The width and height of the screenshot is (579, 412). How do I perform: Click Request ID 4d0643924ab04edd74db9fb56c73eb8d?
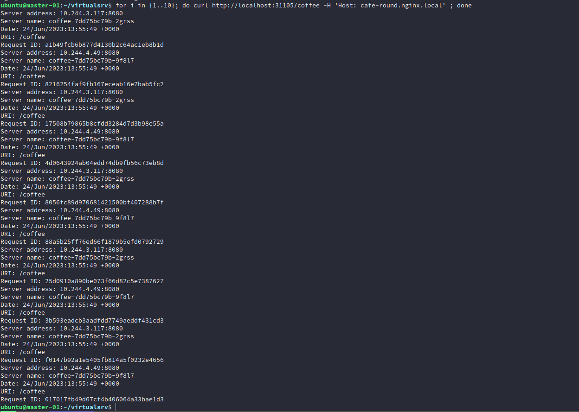[x=104, y=163]
